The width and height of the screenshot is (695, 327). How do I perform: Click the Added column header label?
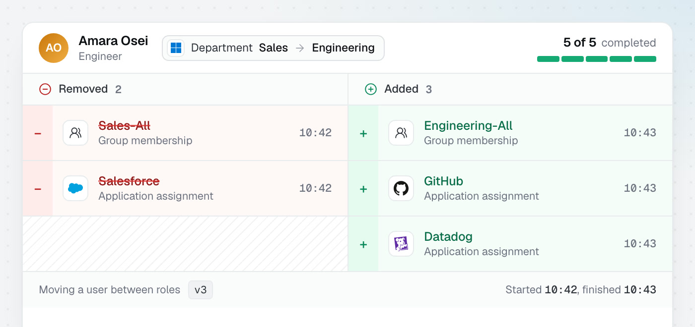pos(401,89)
